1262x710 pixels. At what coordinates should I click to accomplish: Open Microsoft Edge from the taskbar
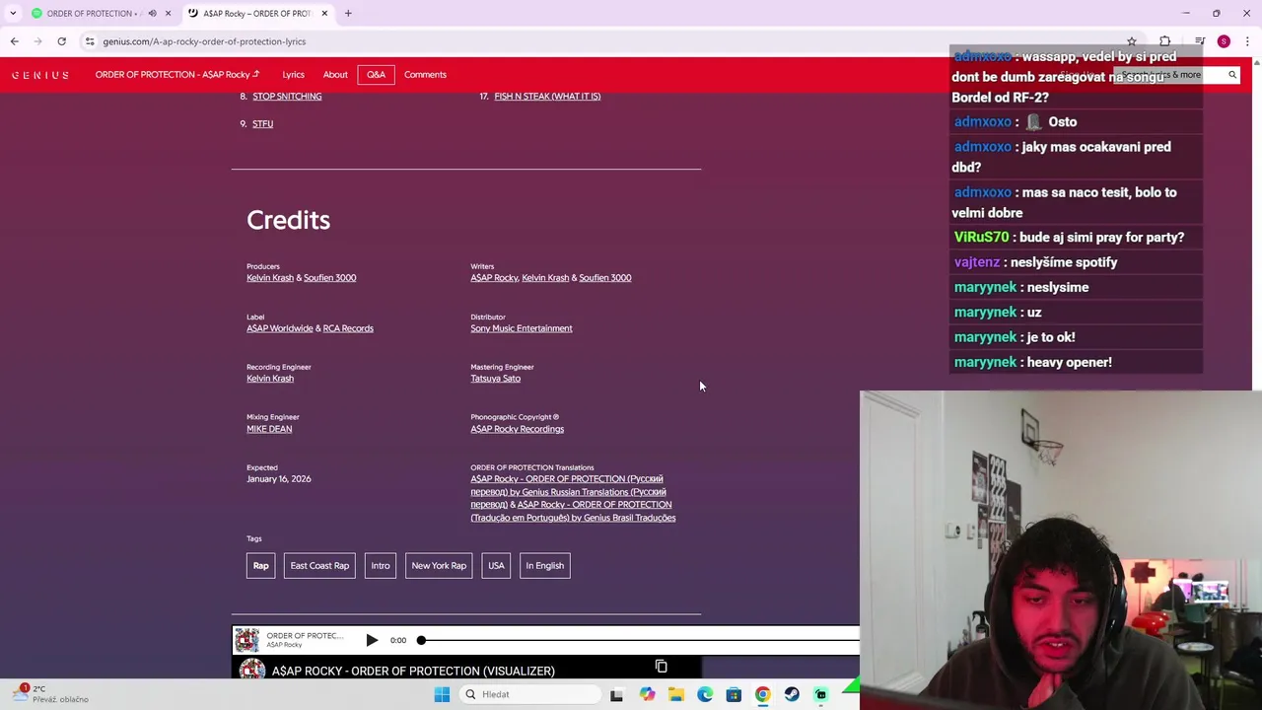pos(705,694)
